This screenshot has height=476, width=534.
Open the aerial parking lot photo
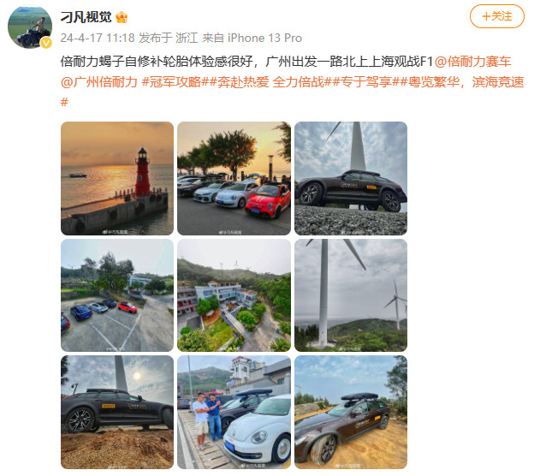[x=117, y=295]
